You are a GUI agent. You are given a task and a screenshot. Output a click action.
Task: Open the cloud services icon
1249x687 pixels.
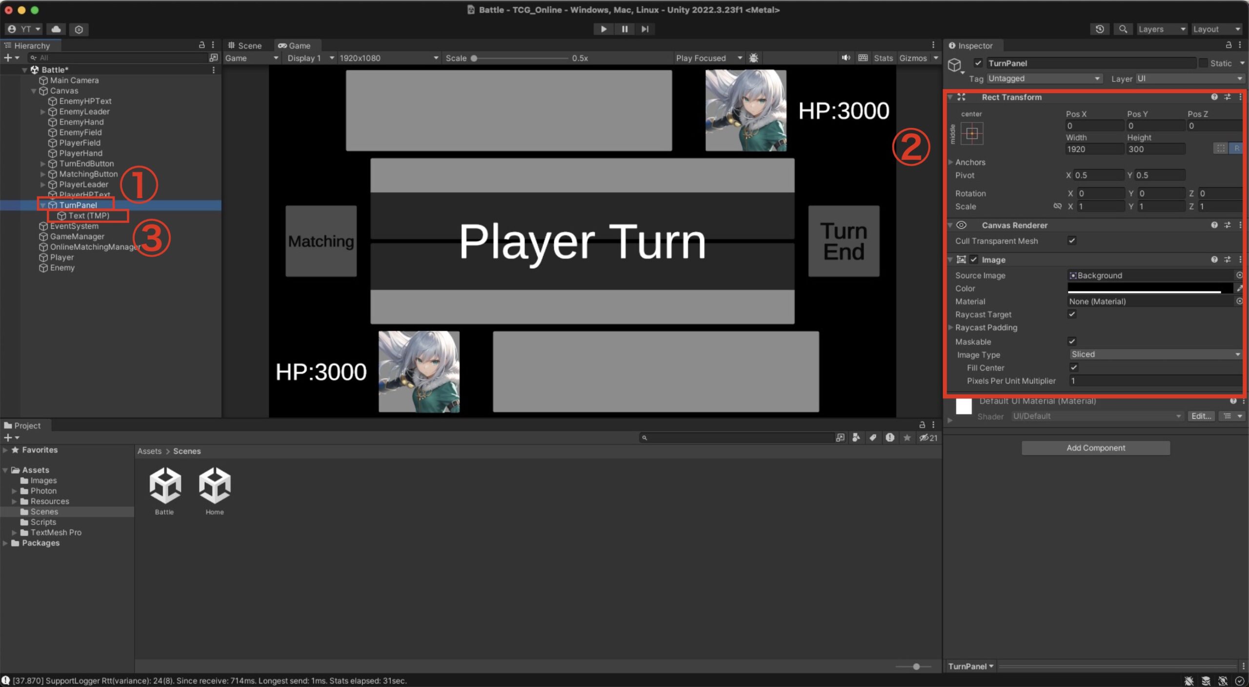[x=56, y=29]
